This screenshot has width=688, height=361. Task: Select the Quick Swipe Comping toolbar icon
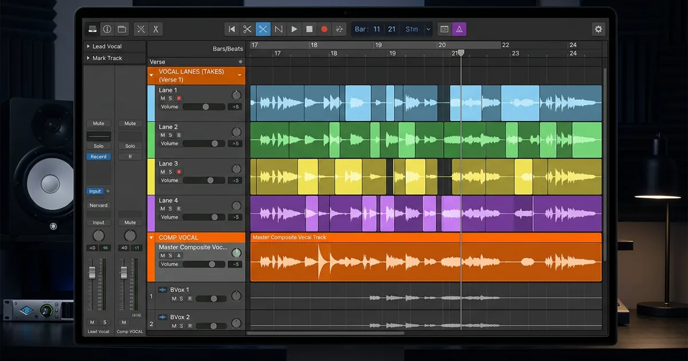140,29
